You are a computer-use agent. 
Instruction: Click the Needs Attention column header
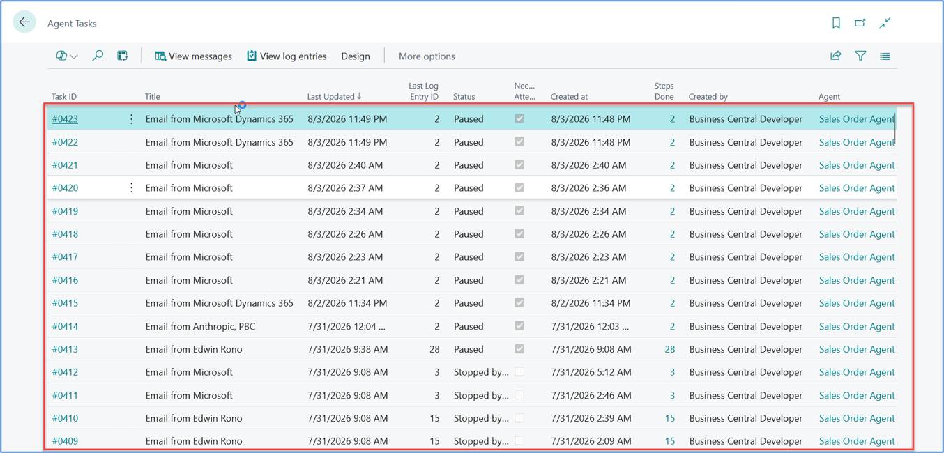click(x=524, y=91)
